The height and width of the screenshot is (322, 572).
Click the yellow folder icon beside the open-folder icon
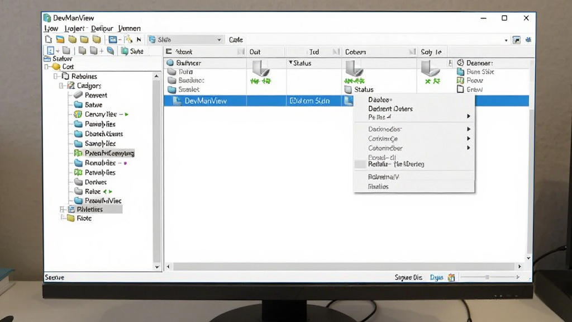[x=73, y=40]
